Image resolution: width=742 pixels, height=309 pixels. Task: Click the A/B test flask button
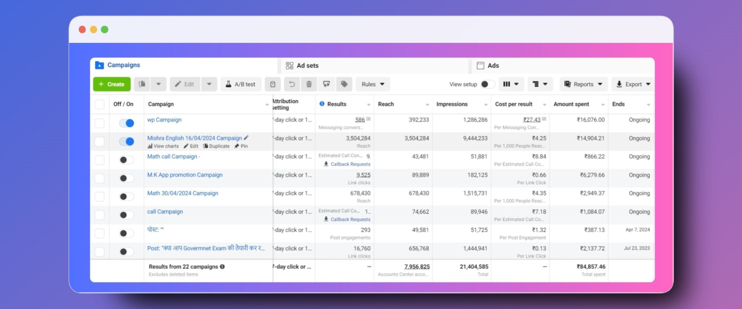(x=240, y=84)
